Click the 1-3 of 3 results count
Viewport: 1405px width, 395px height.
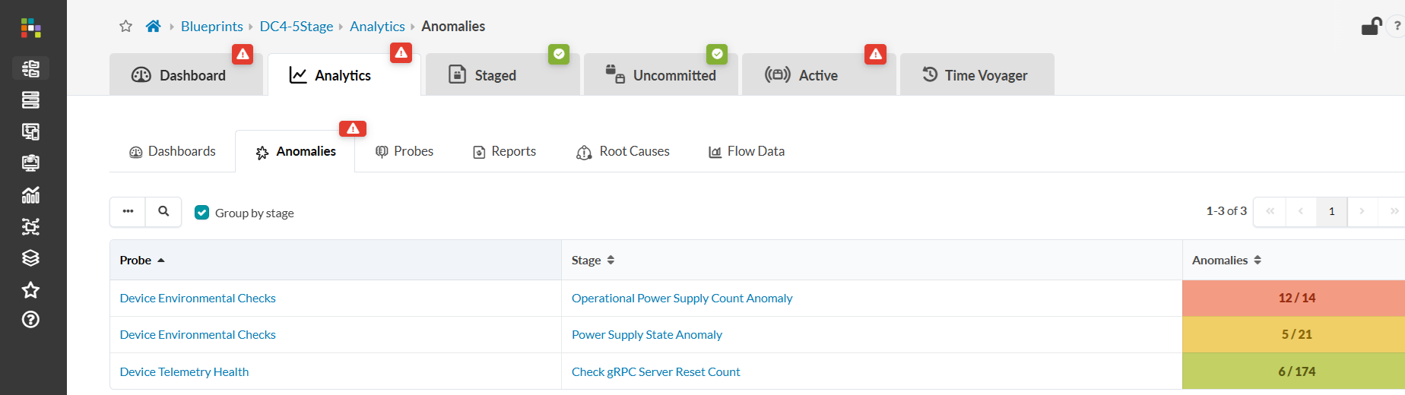1226,211
